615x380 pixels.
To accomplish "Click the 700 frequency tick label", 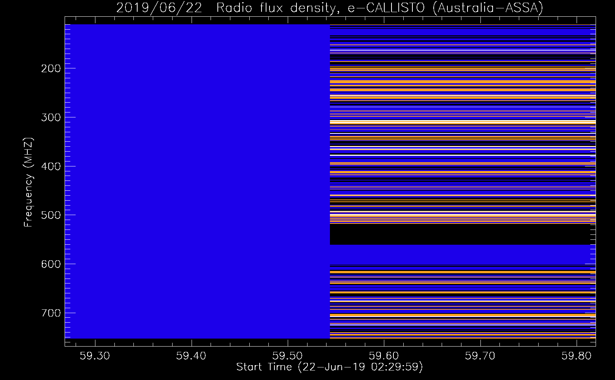I will click(x=51, y=313).
